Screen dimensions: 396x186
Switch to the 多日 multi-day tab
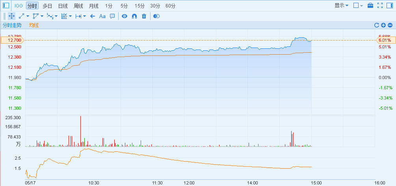[x=47, y=6]
